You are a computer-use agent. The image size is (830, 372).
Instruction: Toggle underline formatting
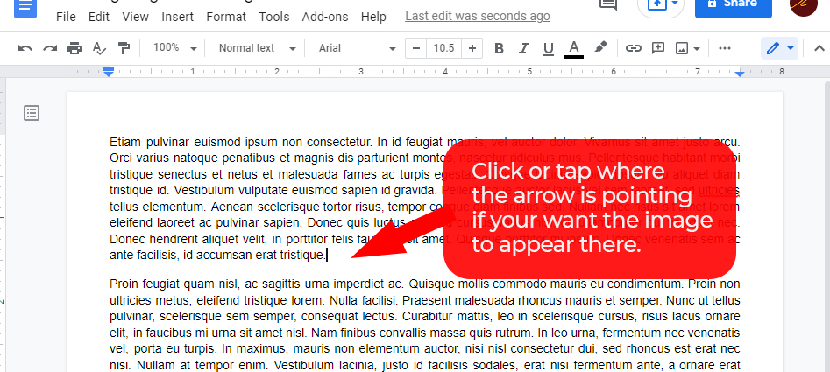coord(549,48)
